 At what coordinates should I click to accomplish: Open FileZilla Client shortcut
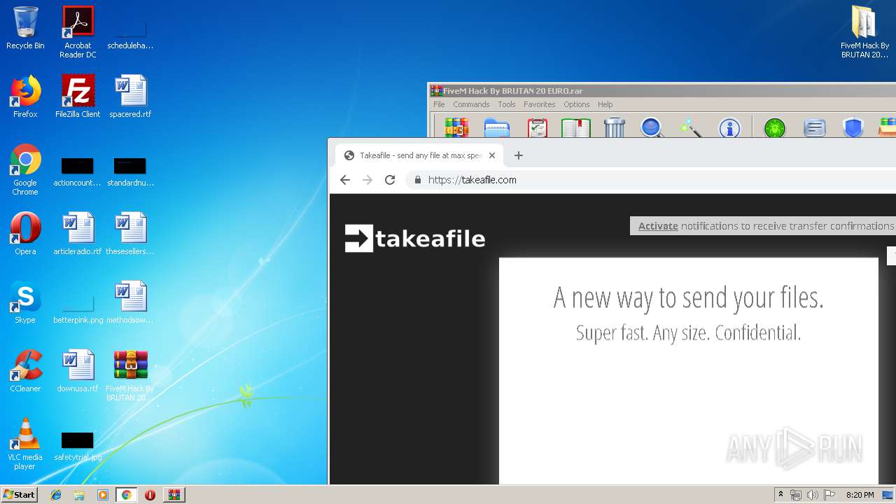point(78,97)
